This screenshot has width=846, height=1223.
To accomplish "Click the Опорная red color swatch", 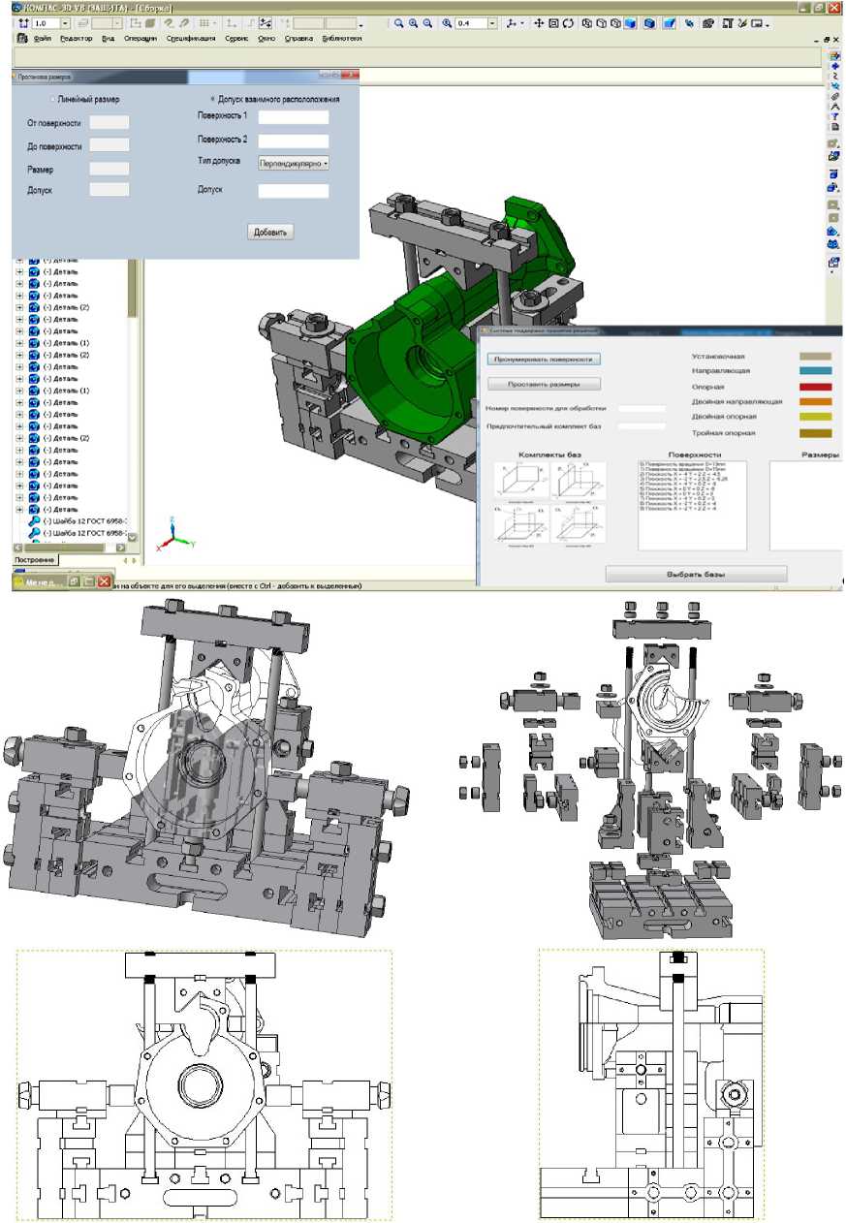I will point(816,387).
